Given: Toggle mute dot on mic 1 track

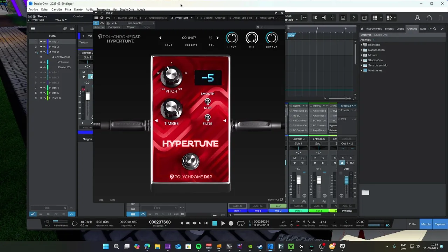Looking at the screenshot, I should [x=41, y=42].
